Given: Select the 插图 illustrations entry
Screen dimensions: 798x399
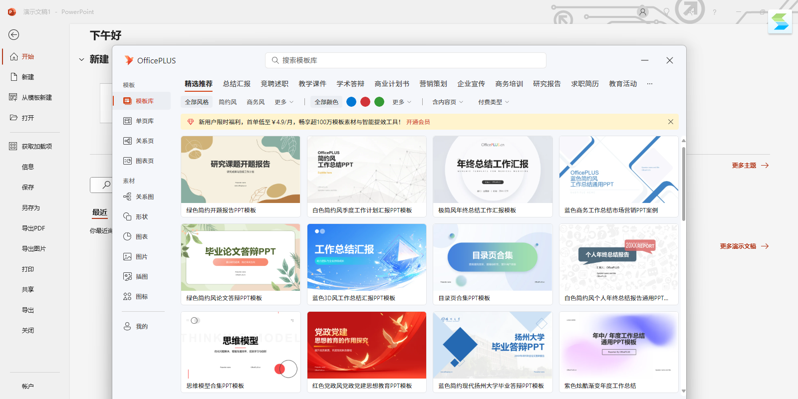Looking at the screenshot, I should pos(141,277).
